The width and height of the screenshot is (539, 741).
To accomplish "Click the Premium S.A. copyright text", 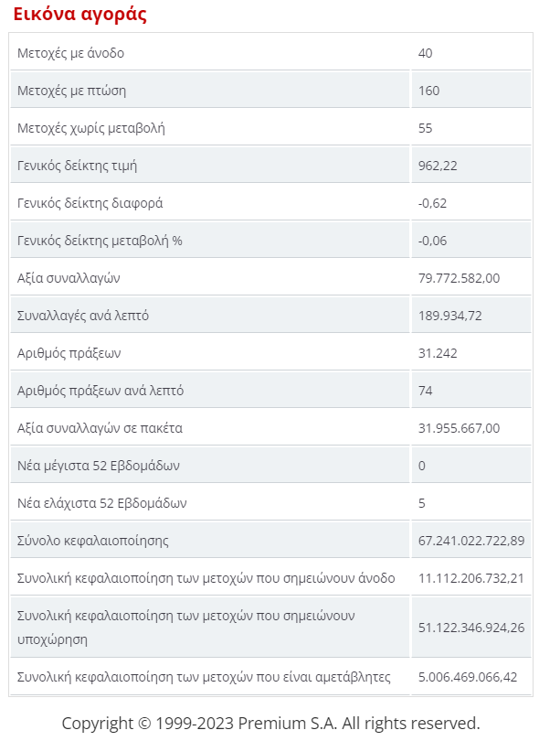I will tap(270, 724).
